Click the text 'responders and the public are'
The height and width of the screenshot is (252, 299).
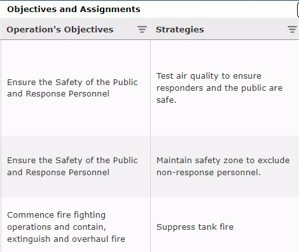point(219,88)
